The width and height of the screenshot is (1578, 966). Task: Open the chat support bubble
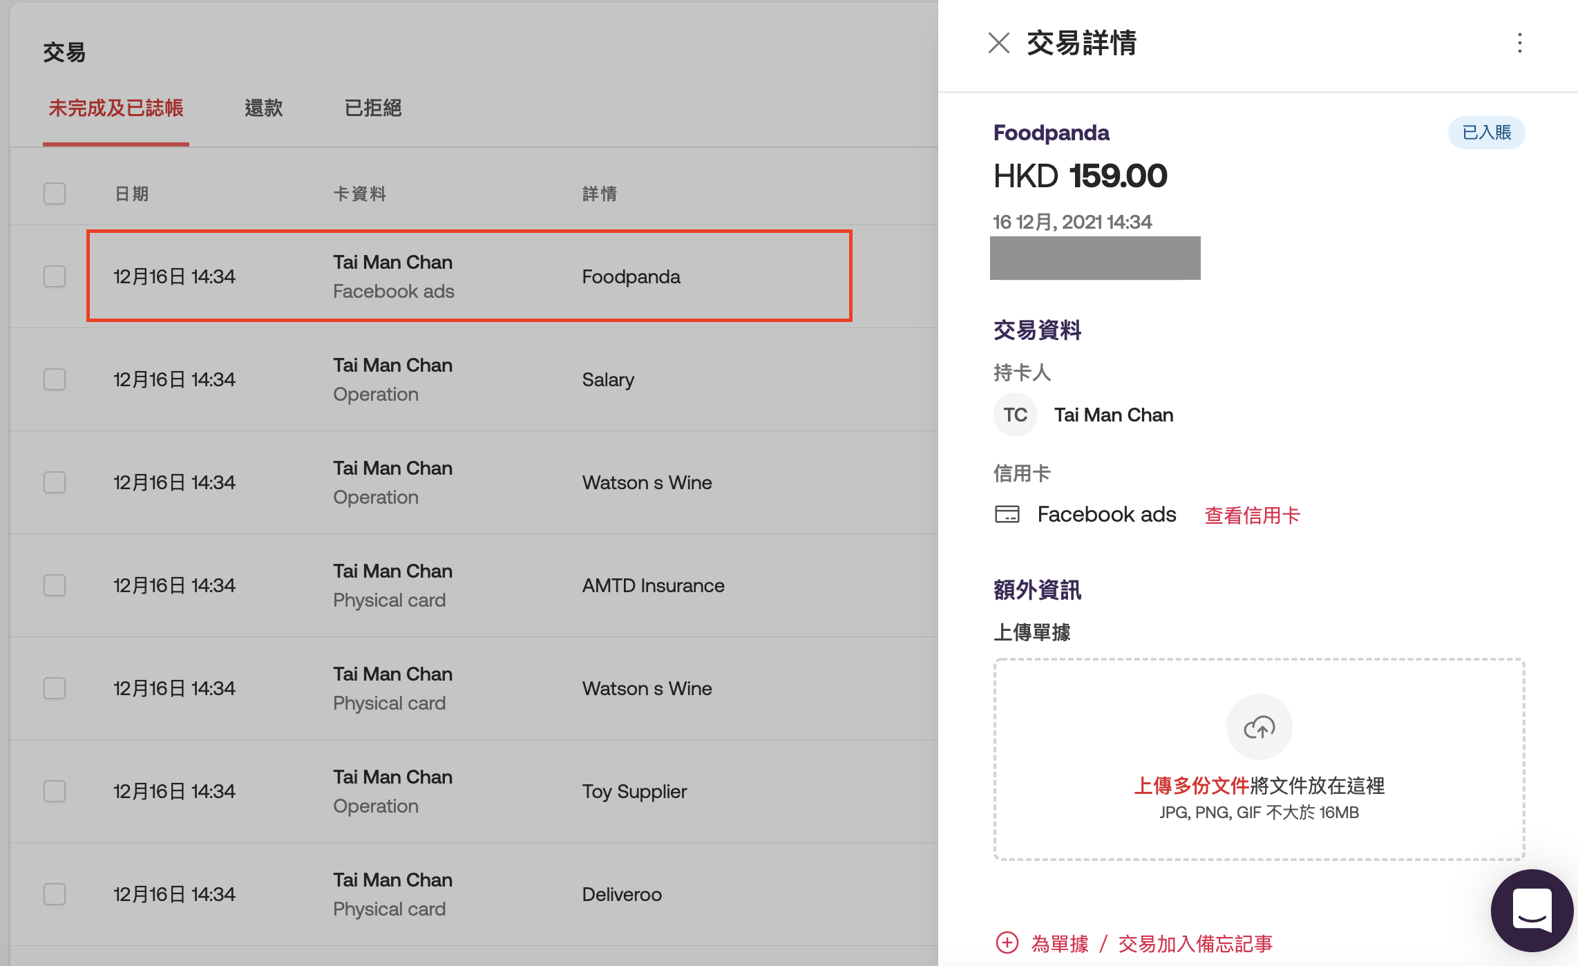tap(1532, 911)
